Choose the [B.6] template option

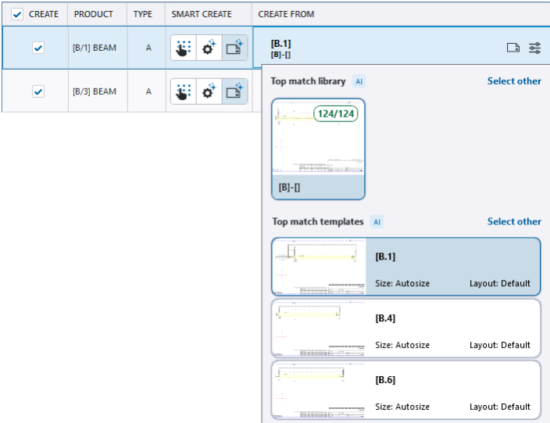[406, 390]
